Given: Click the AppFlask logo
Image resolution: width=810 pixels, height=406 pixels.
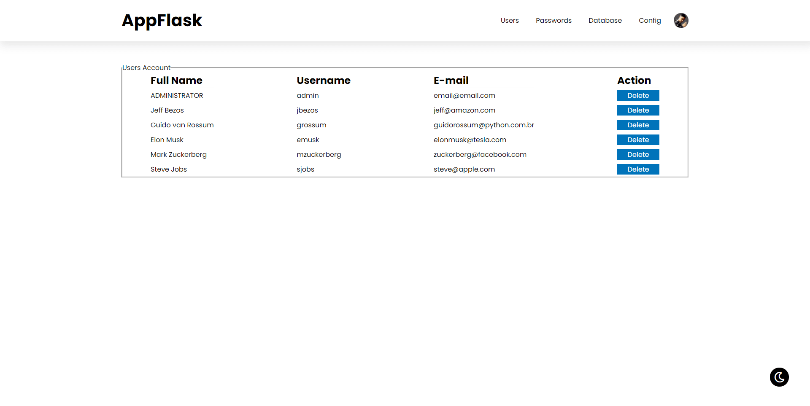Looking at the screenshot, I should (162, 20).
